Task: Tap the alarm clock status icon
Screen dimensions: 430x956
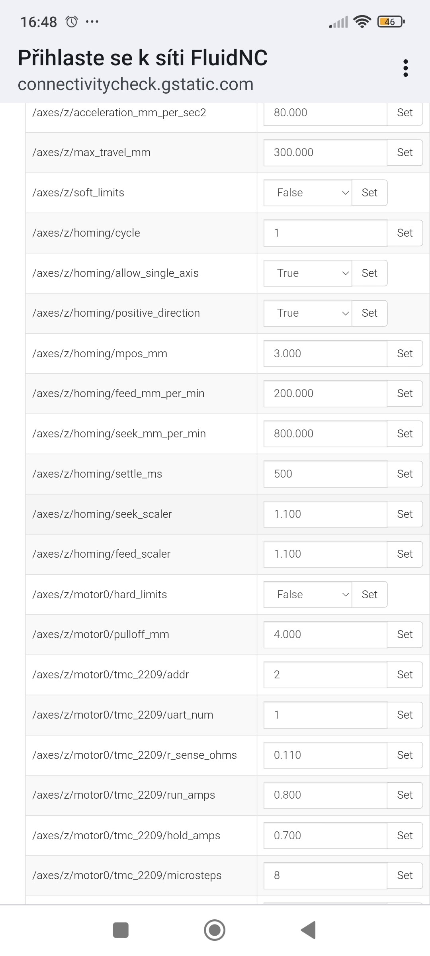Action: coord(72,22)
